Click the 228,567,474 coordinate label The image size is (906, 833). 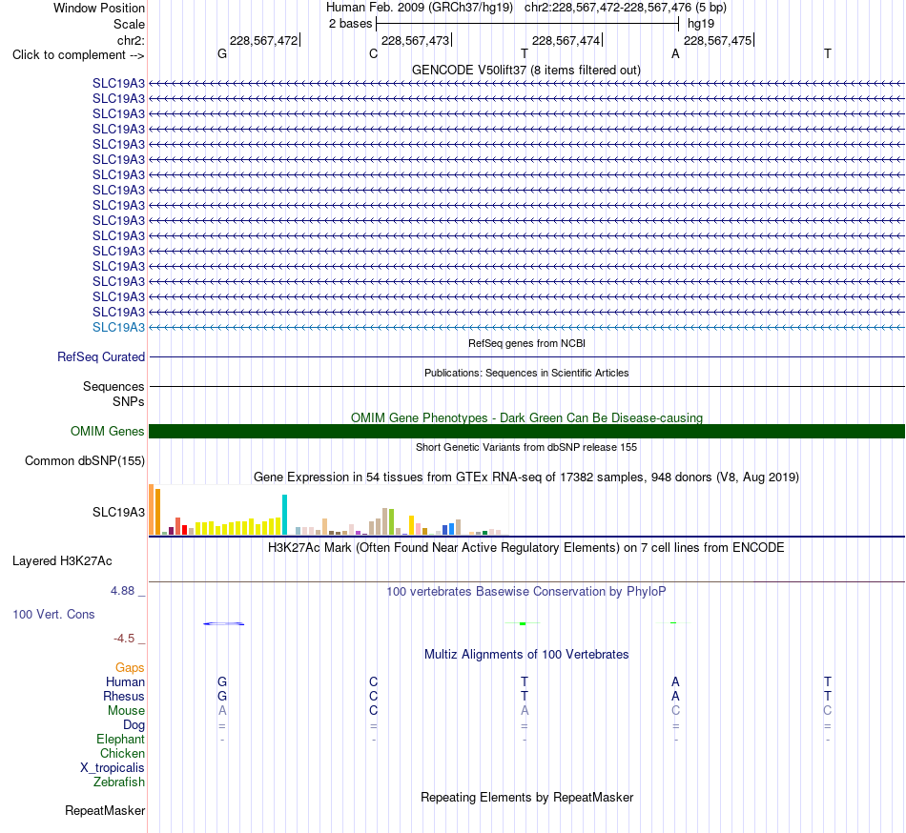[x=566, y=40]
